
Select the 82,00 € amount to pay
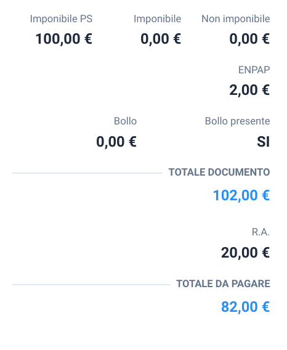coord(246,307)
